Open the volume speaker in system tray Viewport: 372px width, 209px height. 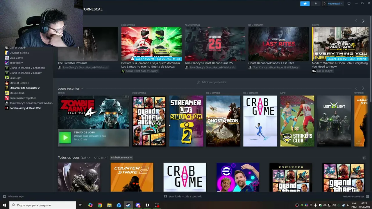click(x=334, y=205)
